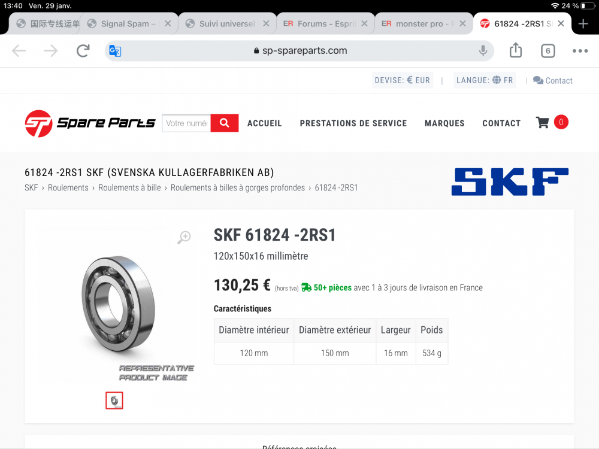Go back with the browser back arrow

[19, 51]
